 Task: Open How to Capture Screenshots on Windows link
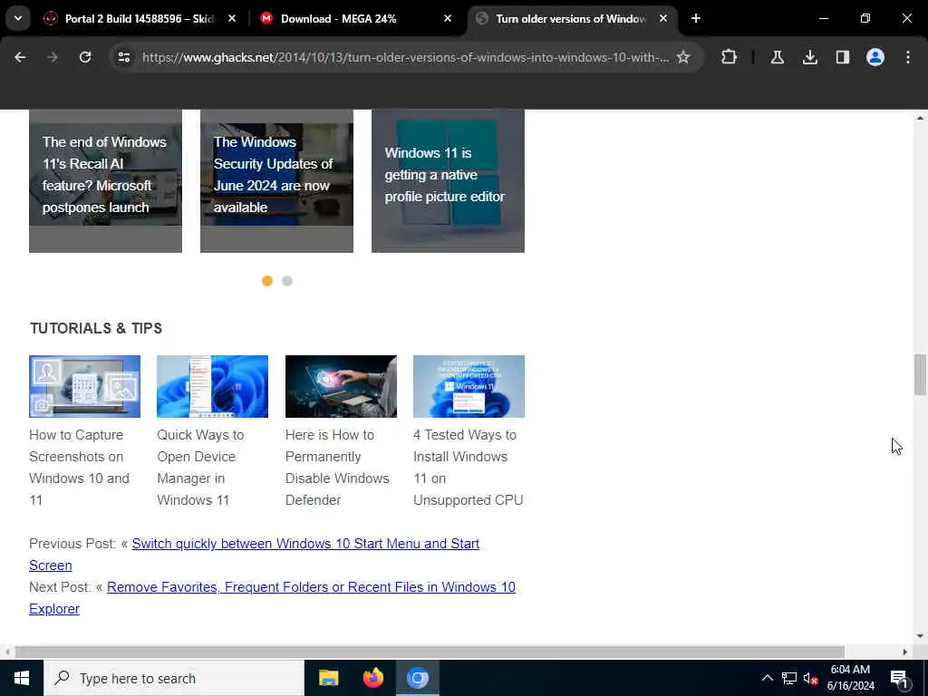coord(80,467)
